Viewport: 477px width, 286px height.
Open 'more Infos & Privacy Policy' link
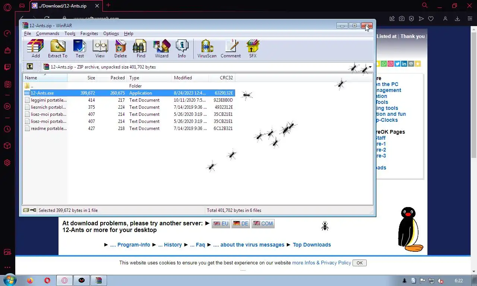point(322,263)
